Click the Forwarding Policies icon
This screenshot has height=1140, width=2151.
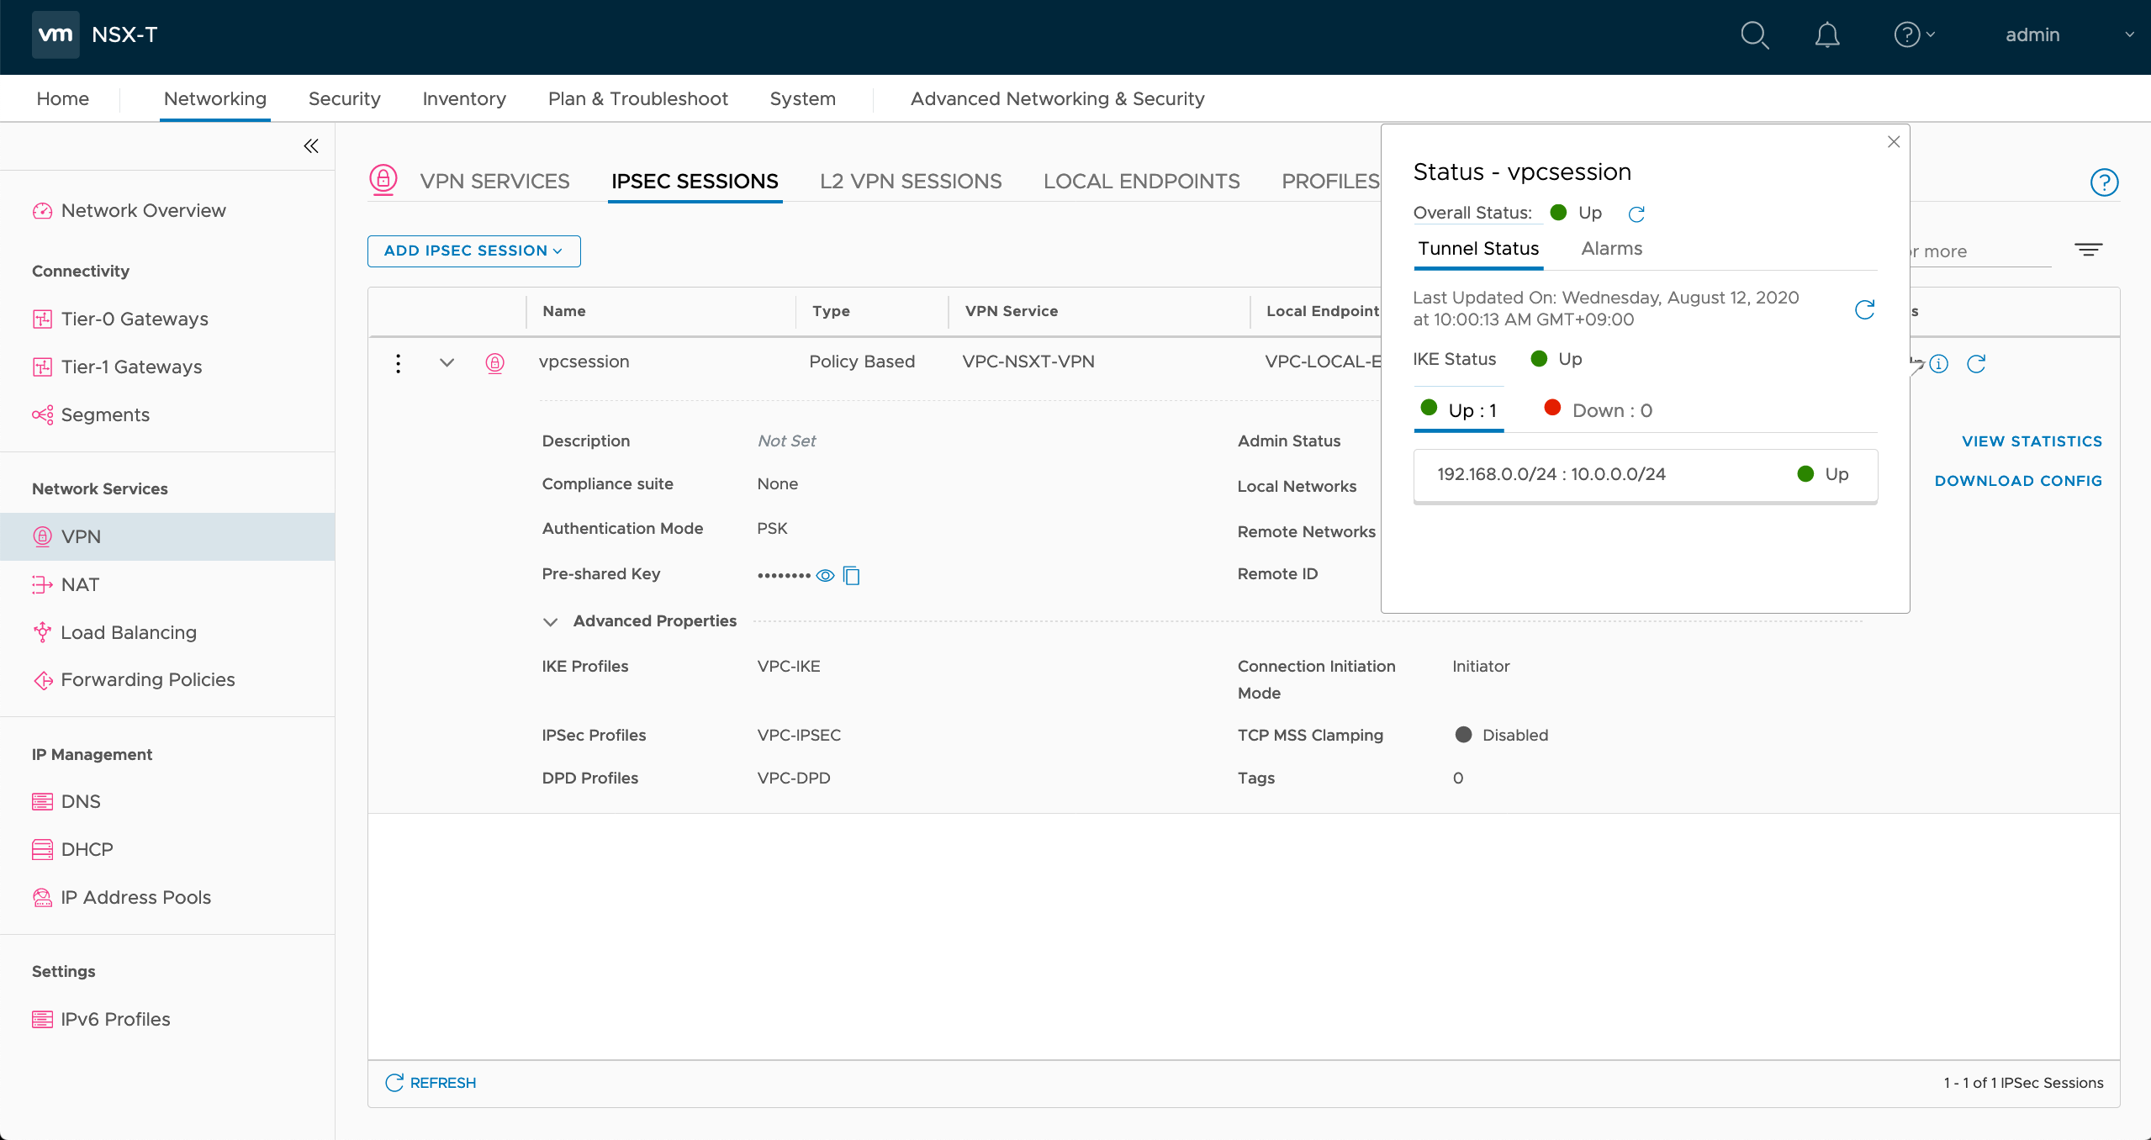pyautogui.click(x=42, y=680)
